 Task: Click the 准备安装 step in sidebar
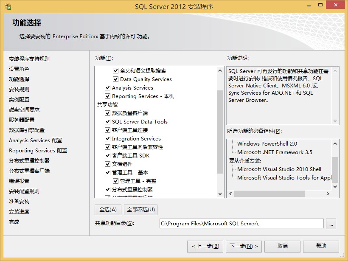point(19,202)
